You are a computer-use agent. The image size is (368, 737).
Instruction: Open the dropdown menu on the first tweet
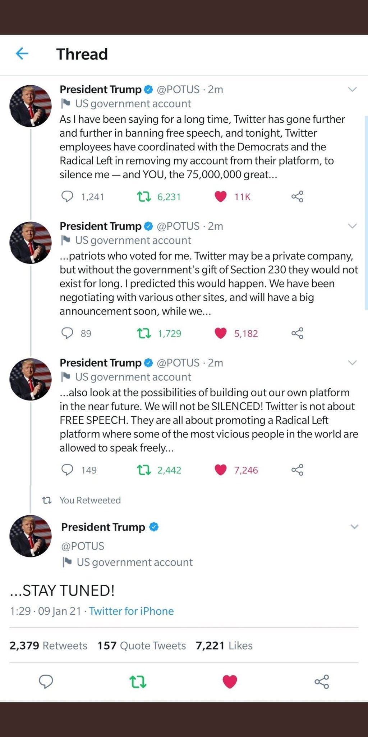353,90
